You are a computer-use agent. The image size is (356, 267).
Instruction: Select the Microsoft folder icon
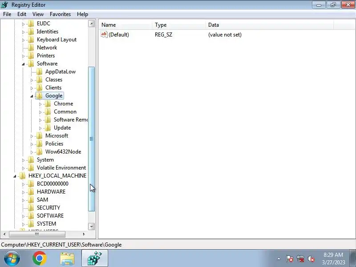(x=39, y=136)
